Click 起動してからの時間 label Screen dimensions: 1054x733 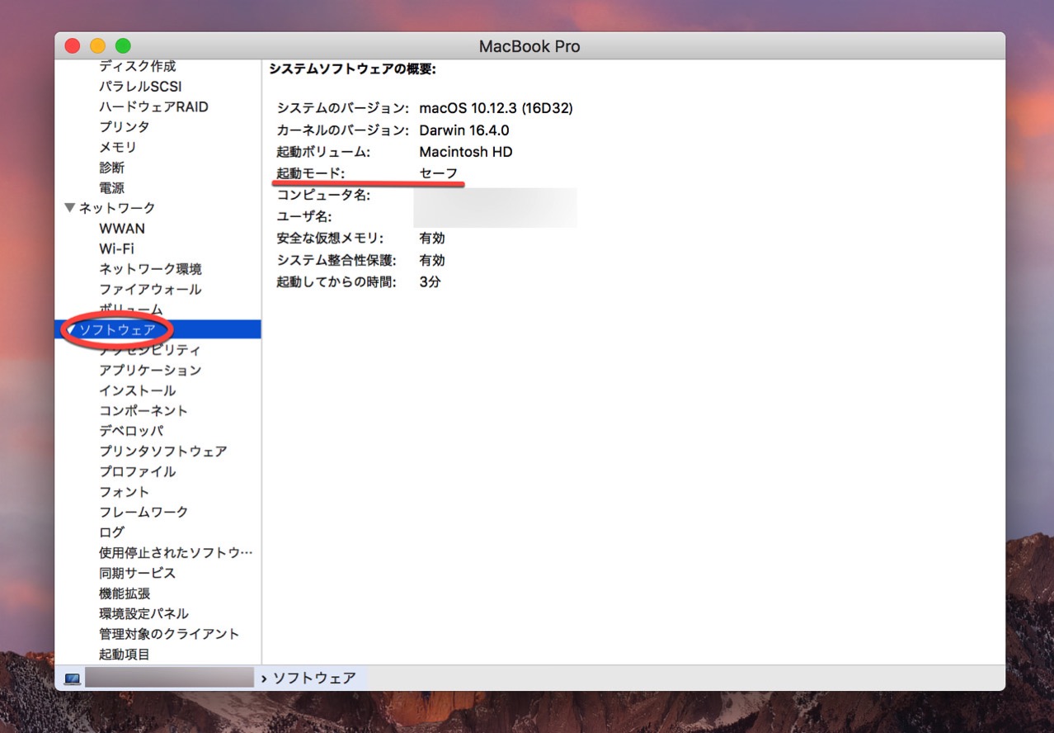pyautogui.click(x=336, y=281)
